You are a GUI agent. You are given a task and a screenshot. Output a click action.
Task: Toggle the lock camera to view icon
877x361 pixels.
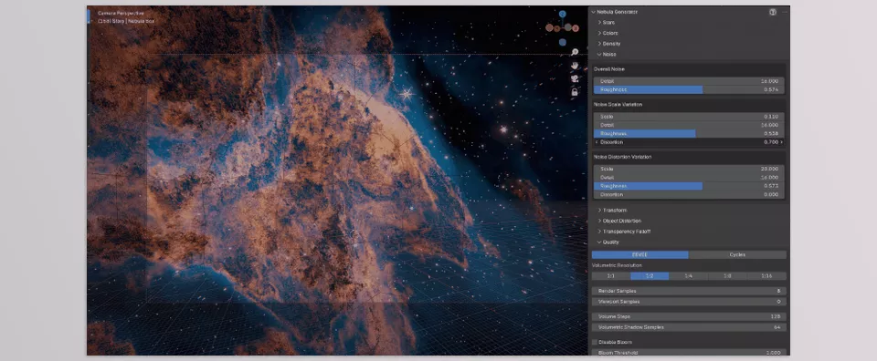[x=575, y=93]
